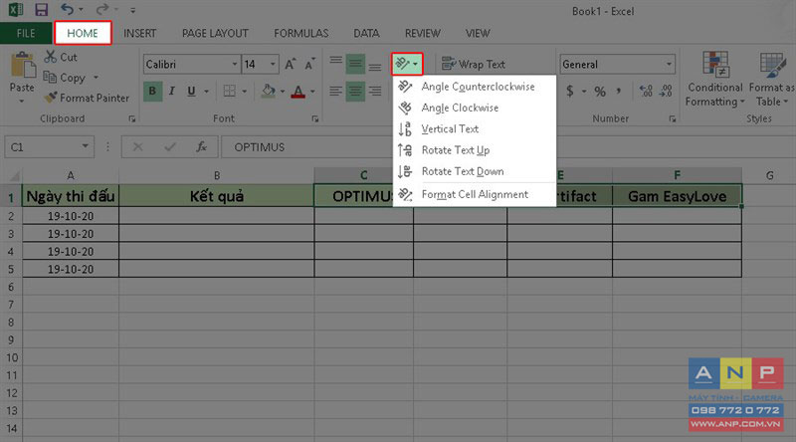Apply Comma Style

pos(618,92)
